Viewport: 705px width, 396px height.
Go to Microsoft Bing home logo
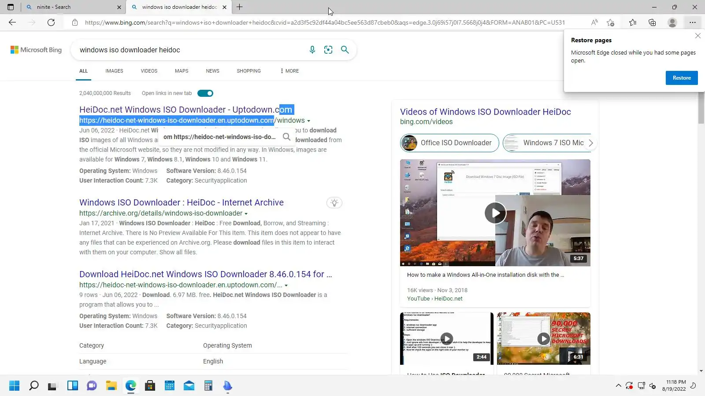(36, 50)
